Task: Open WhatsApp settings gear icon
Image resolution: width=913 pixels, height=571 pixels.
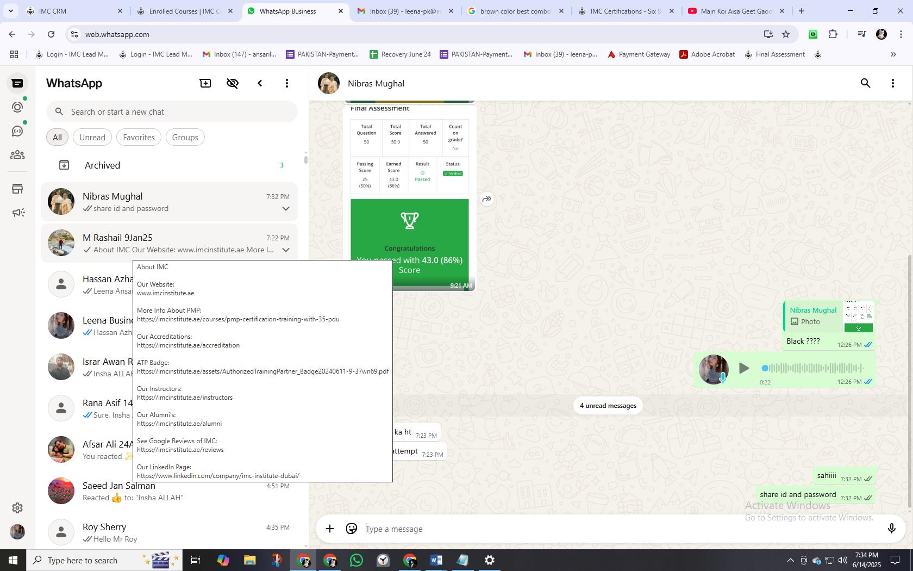Action: tap(17, 508)
